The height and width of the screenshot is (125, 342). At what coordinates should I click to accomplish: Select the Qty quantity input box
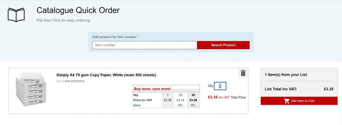coord(220,86)
